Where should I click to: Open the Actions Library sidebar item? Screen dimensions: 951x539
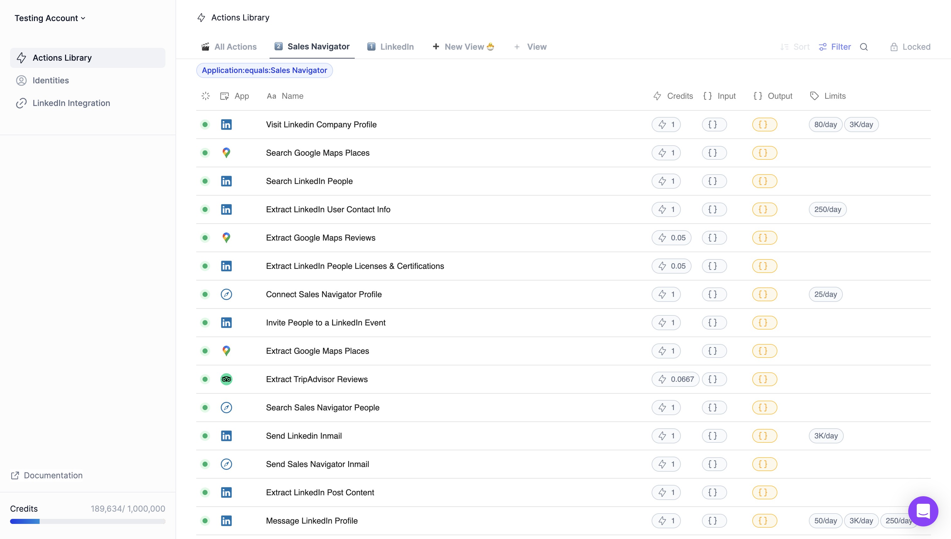88,58
